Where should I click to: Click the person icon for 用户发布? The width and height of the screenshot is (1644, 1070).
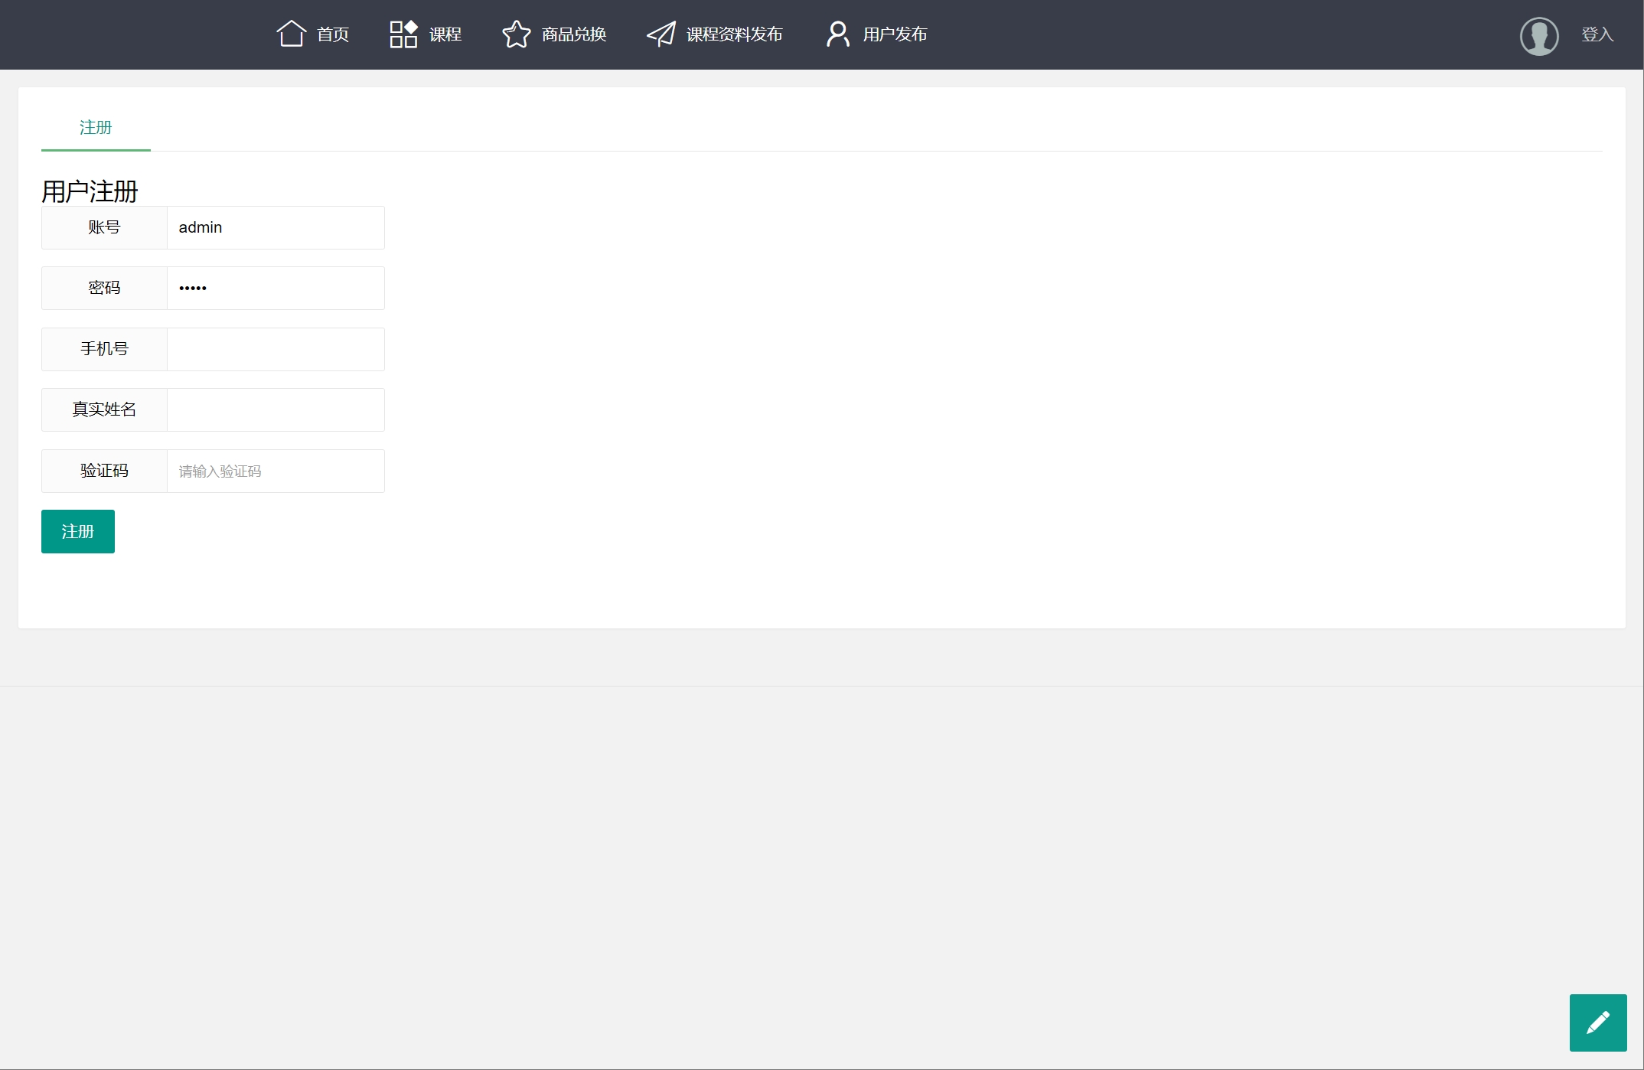(x=837, y=34)
